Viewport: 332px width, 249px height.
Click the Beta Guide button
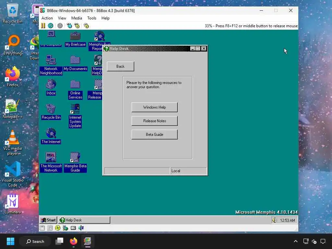pyautogui.click(x=155, y=135)
